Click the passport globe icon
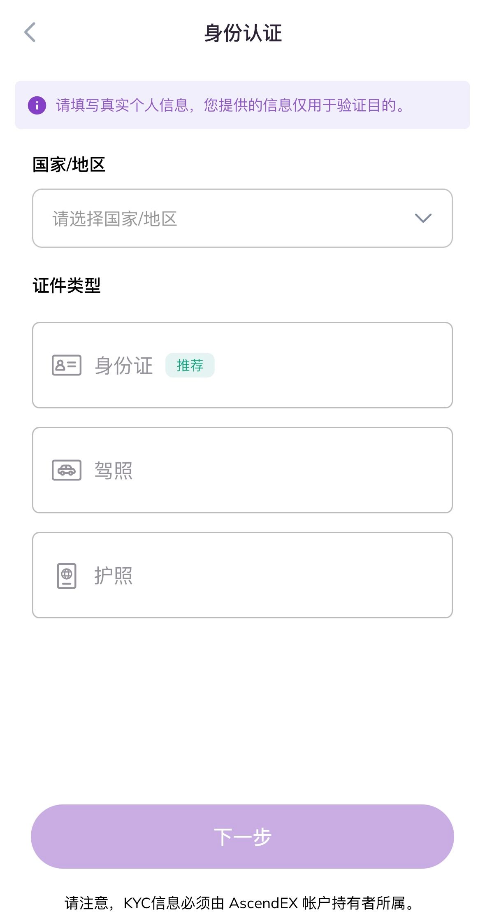 coord(66,575)
